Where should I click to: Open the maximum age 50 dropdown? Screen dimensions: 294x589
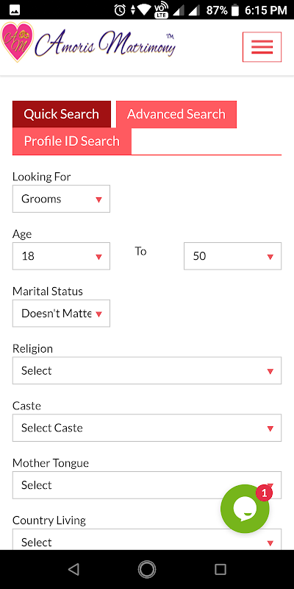232,256
